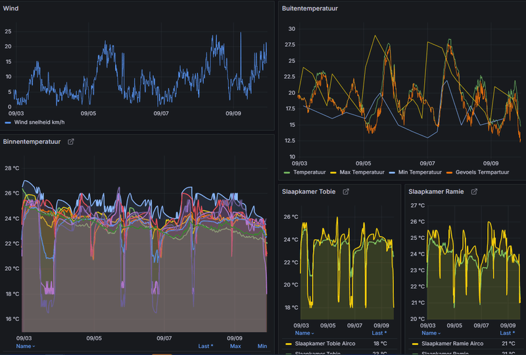The image size is (526, 355).
Task: Click the green Temperatuur legend color
Action: pyautogui.click(x=287, y=172)
